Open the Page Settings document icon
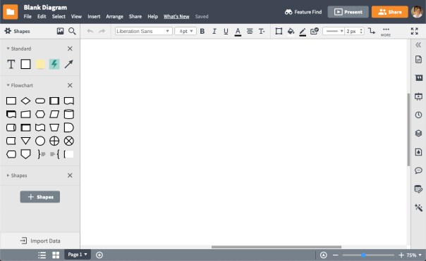This screenshot has width=426, height=261. [418, 59]
